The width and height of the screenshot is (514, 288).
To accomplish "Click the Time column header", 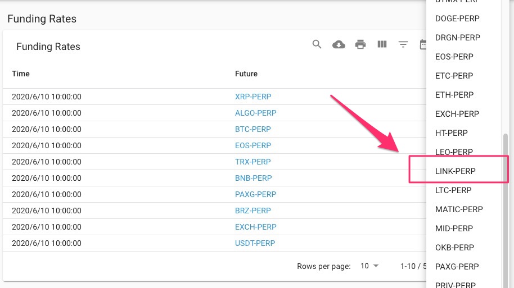I will coord(21,74).
